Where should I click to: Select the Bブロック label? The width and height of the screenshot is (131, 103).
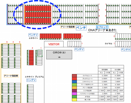(x=102, y=27)
